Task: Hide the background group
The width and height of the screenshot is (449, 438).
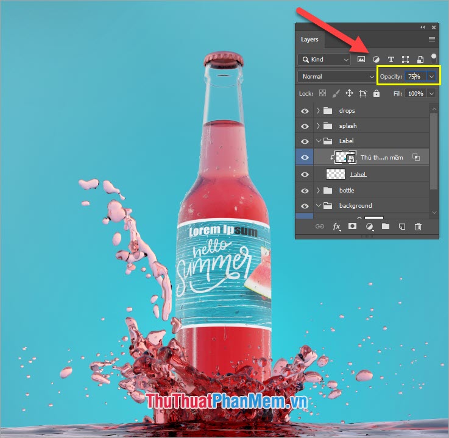Action: tap(305, 206)
